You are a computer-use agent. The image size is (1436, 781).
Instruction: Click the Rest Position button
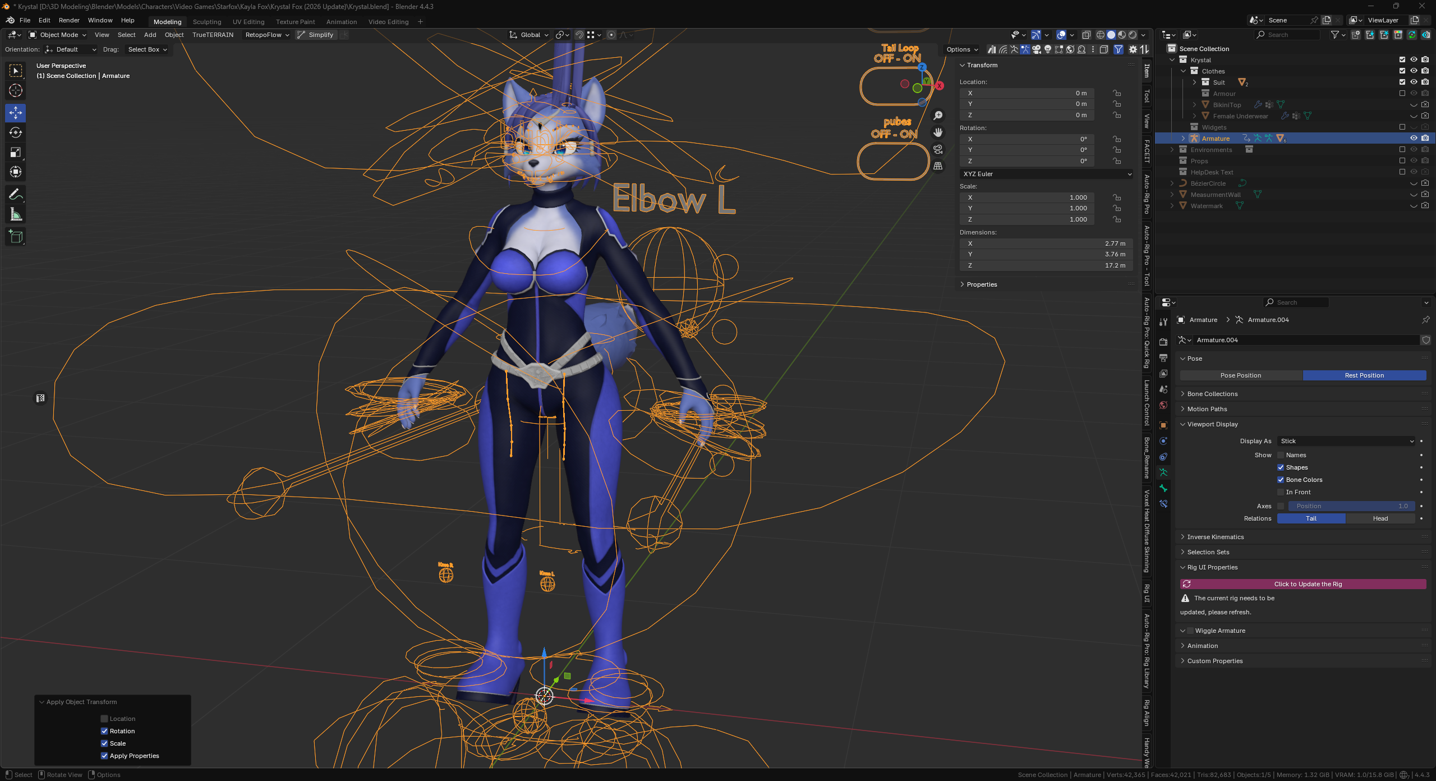click(x=1364, y=375)
